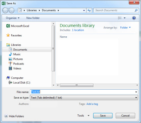Open the Tools dropdown menu

coord(83,115)
